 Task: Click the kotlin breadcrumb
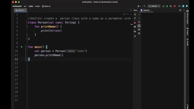tap(38, 6)
